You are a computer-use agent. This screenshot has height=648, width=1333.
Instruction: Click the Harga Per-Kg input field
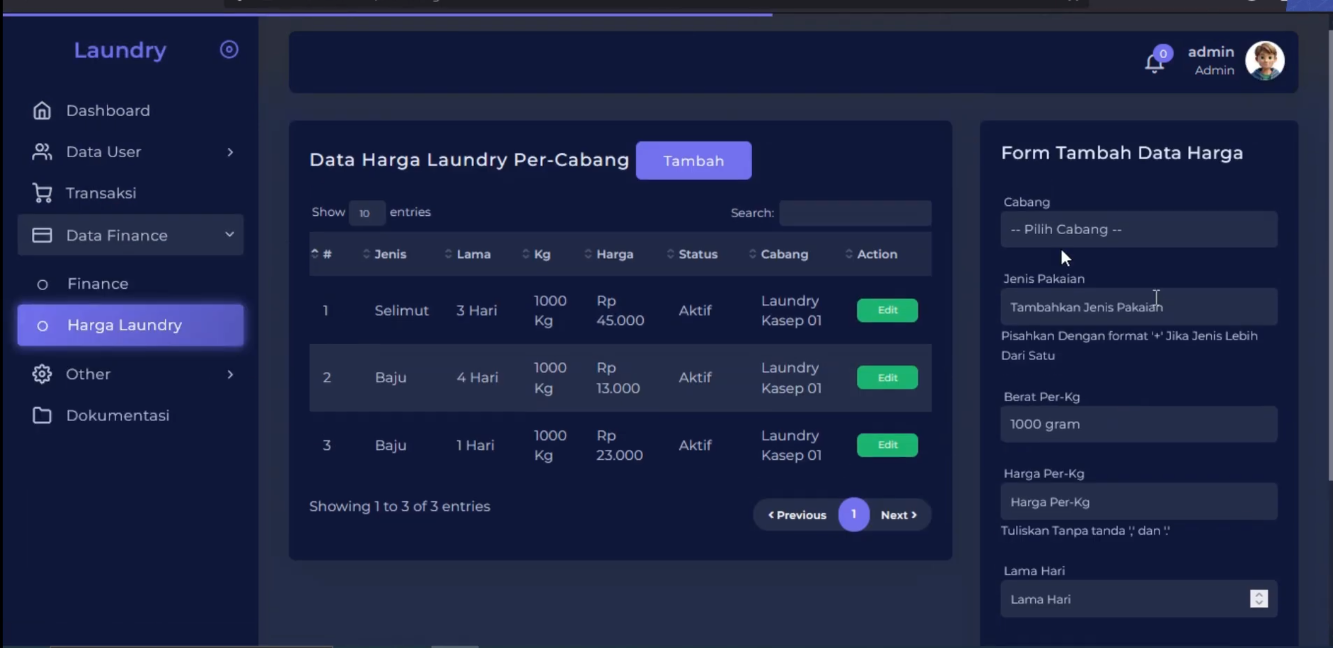pos(1139,502)
